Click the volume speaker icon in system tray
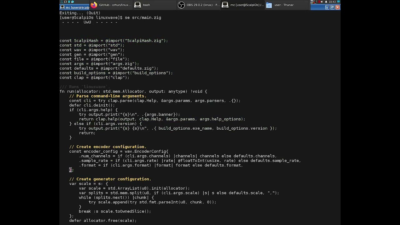Viewport: 400px width, 225px height. [x=322, y=2]
